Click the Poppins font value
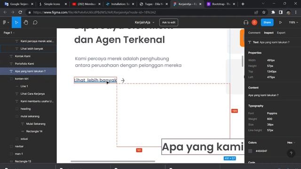 pos(272,113)
